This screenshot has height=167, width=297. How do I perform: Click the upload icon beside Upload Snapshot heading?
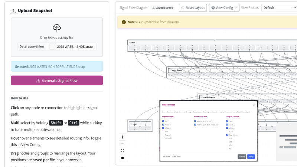click(13, 11)
